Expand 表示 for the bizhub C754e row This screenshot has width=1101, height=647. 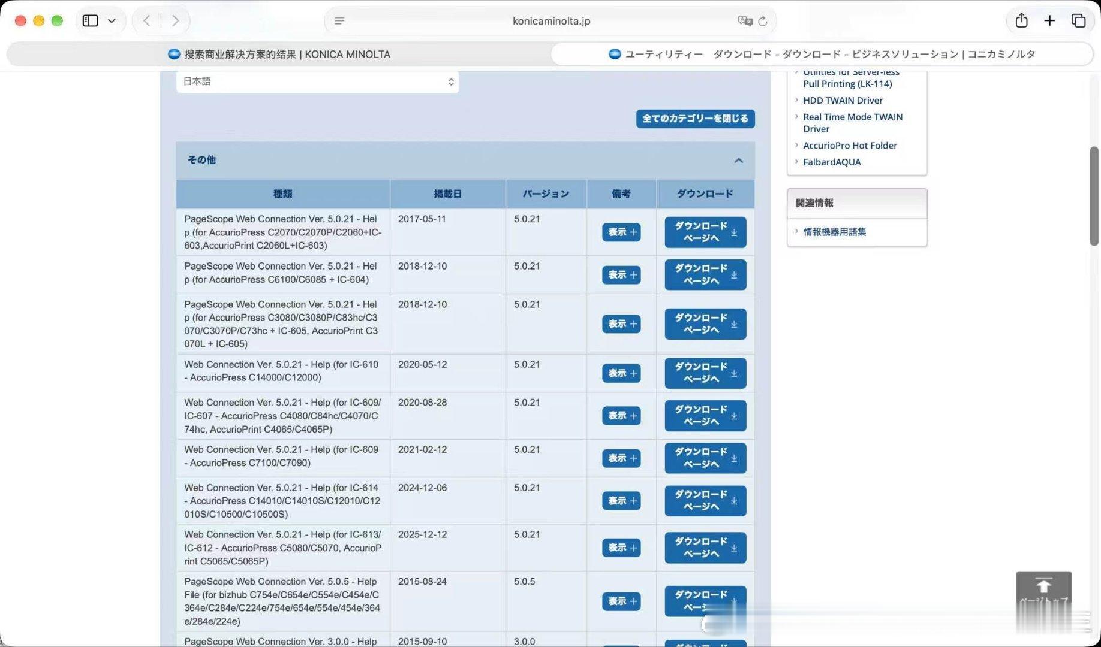coord(621,601)
